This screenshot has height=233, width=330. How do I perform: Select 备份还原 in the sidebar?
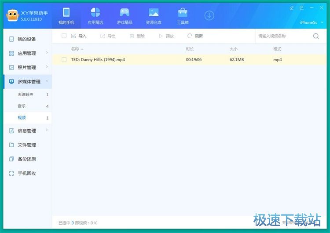pyautogui.click(x=28, y=159)
